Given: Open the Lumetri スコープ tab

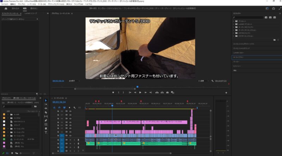Looking at the screenshot, I should [31, 13].
